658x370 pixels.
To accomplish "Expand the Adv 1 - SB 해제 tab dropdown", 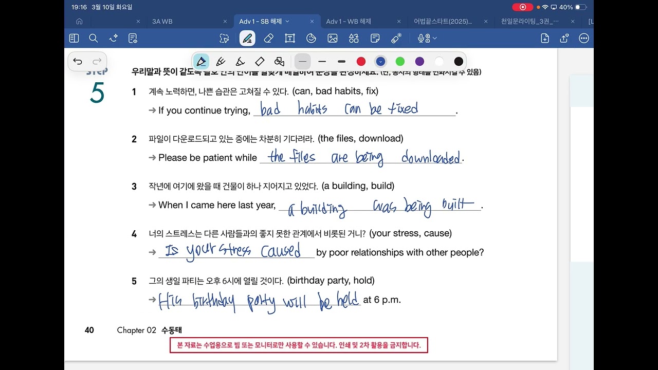I will (287, 22).
